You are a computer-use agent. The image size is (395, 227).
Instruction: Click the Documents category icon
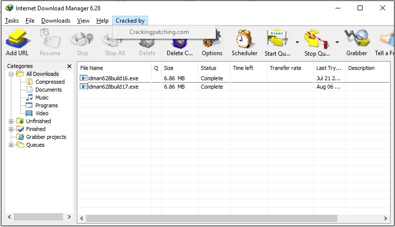[30, 89]
